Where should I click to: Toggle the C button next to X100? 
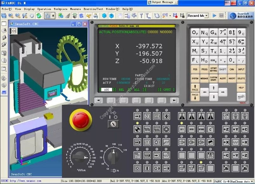[211, 129]
